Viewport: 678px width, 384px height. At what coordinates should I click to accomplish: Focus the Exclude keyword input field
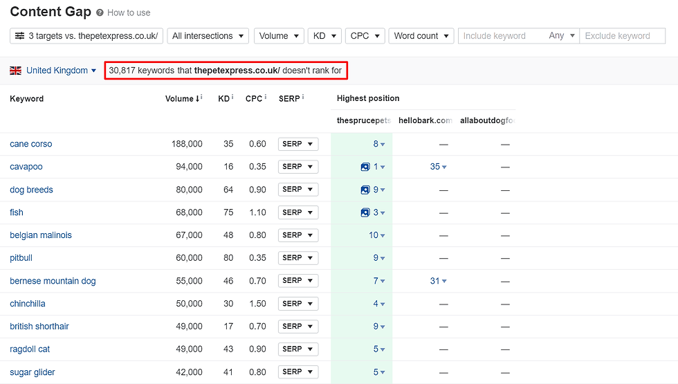click(622, 36)
